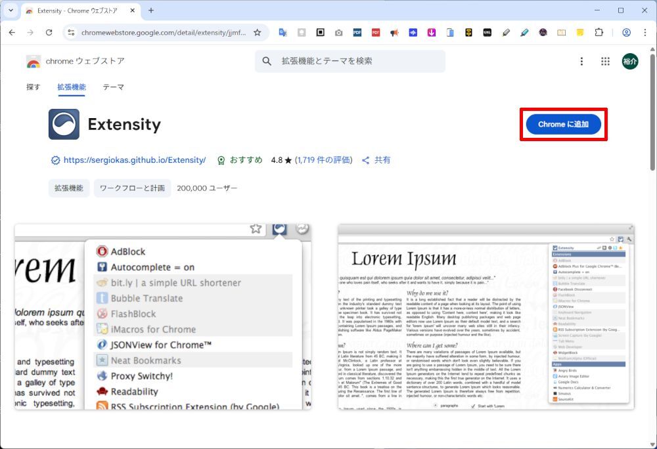Viewport: 657px width, 449px height.
Task: Click the camera screenshot extension icon
Action: coord(338,33)
